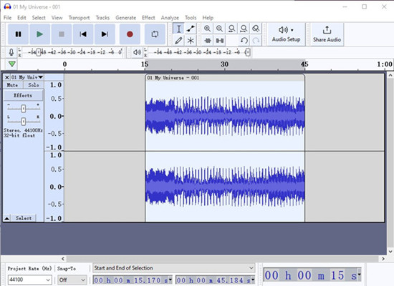Collapse the track with the up arrow
The image size is (394, 286).
point(7,218)
